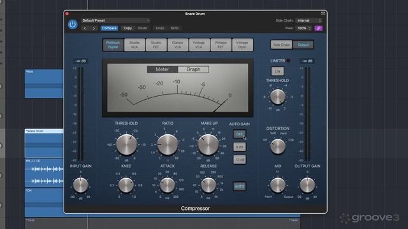
Task: Click the Attack knob
Action: (x=167, y=185)
